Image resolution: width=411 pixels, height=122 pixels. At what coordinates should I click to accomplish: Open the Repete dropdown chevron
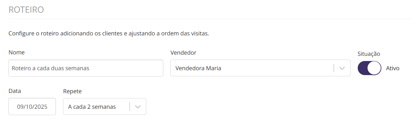pyautogui.click(x=138, y=107)
